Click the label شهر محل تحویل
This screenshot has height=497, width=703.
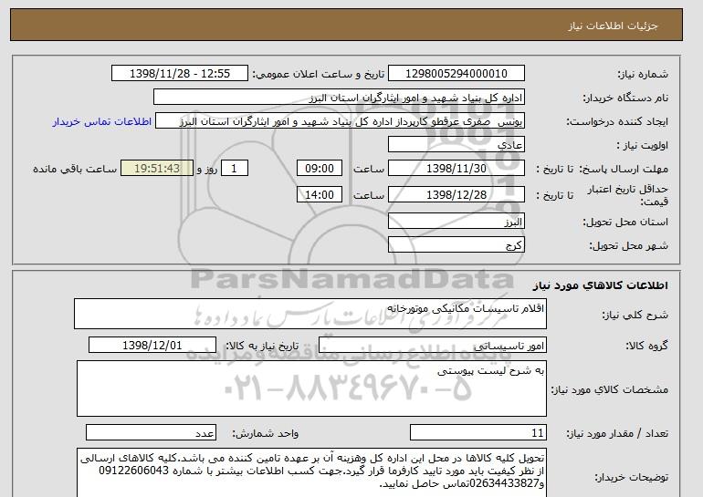coord(628,246)
